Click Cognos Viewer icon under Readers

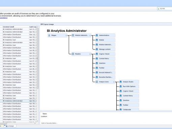pos(97,54)
